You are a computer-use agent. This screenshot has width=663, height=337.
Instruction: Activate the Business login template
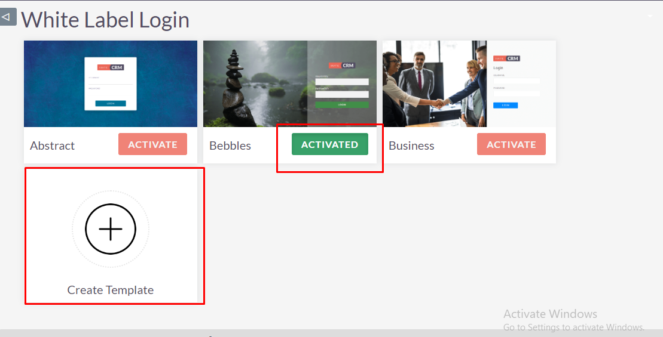click(x=511, y=144)
